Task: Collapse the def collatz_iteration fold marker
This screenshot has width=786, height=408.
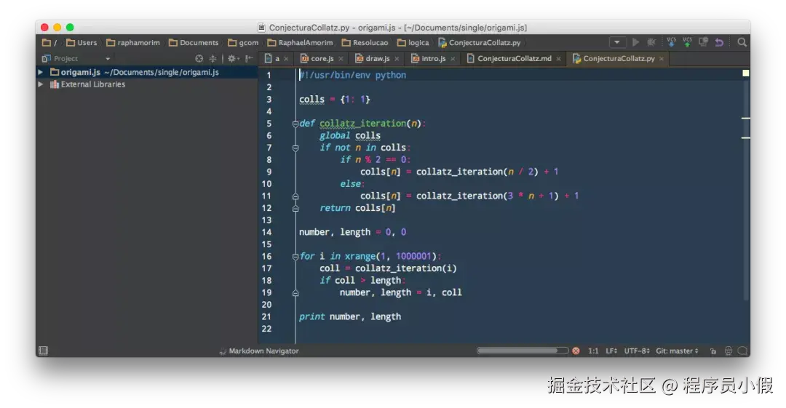Action: click(295, 124)
